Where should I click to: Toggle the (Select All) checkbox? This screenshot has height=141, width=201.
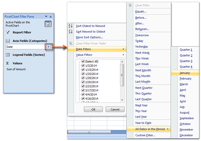pos(83,62)
